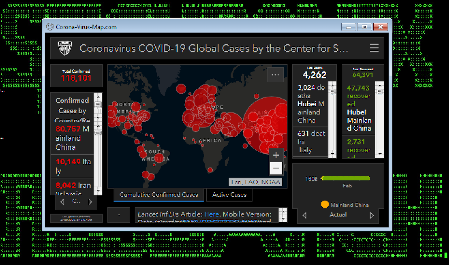Switch to the Active Cases tab
The height and width of the screenshot is (265, 449).
tap(229, 195)
